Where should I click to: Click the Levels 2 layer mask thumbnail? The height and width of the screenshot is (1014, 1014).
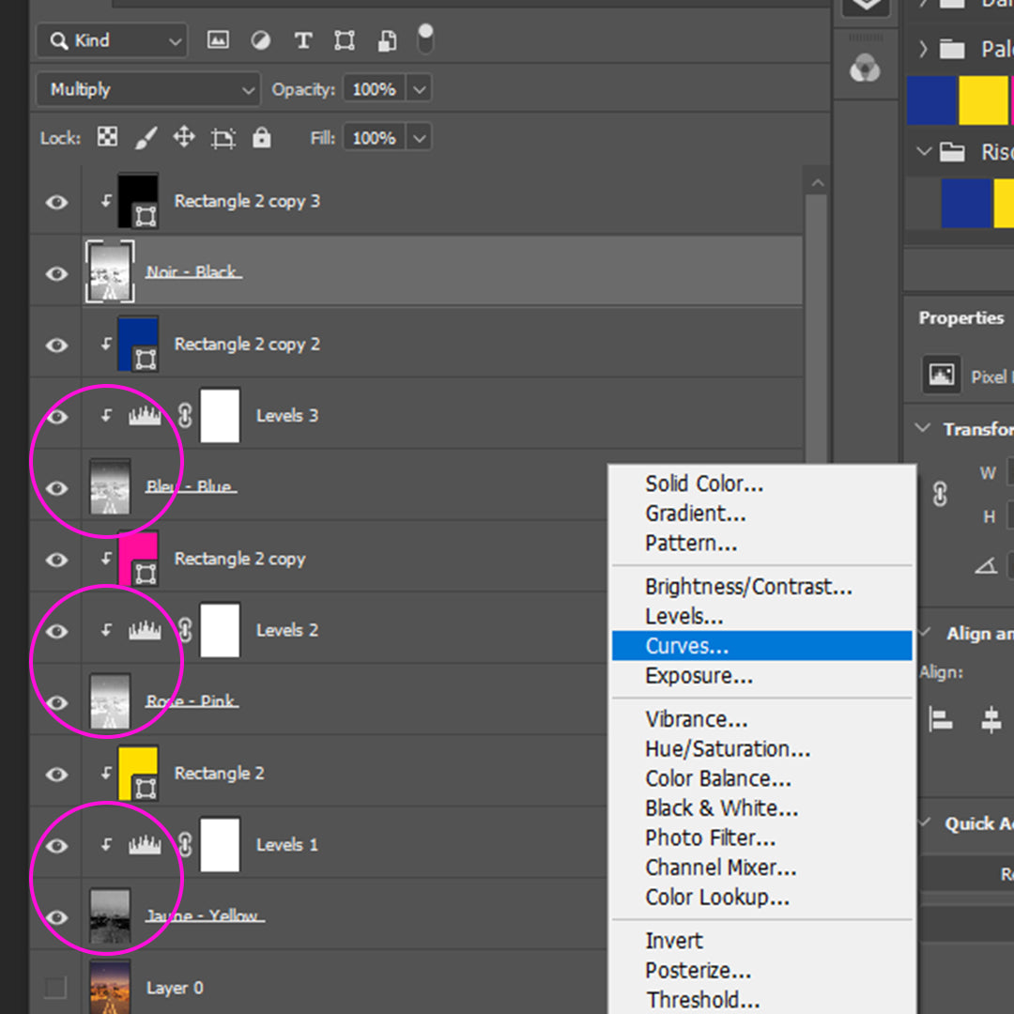coord(220,630)
